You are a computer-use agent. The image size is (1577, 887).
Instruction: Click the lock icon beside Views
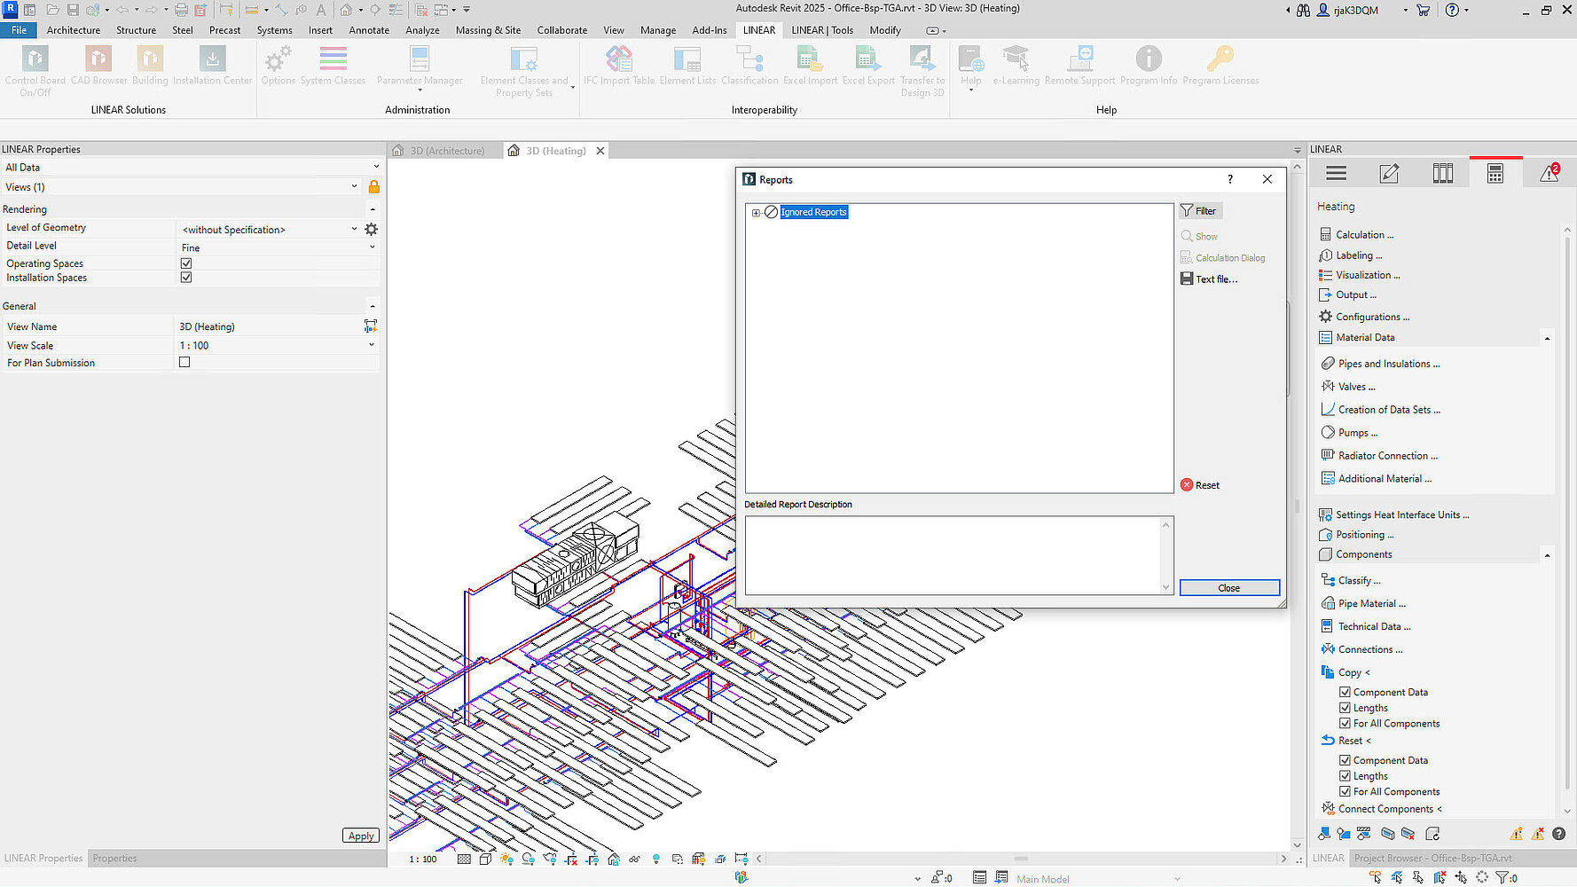tap(373, 187)
